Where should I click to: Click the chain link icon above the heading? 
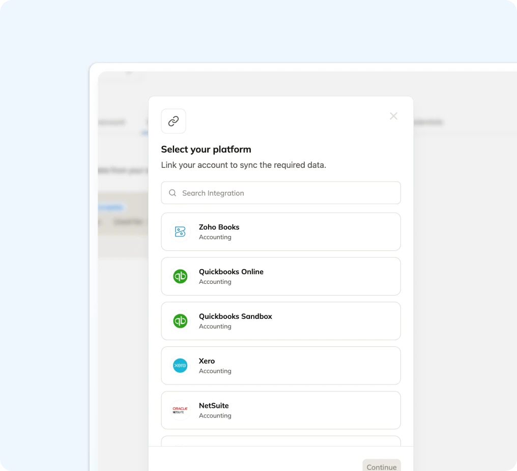tap(173, 121)
